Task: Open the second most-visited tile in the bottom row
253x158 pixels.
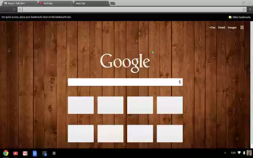Action: click(110, 134)
